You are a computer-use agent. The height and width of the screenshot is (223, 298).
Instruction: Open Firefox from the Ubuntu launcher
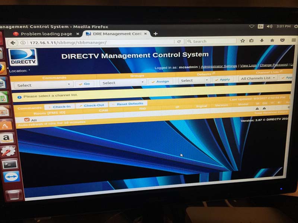point(3,68)
